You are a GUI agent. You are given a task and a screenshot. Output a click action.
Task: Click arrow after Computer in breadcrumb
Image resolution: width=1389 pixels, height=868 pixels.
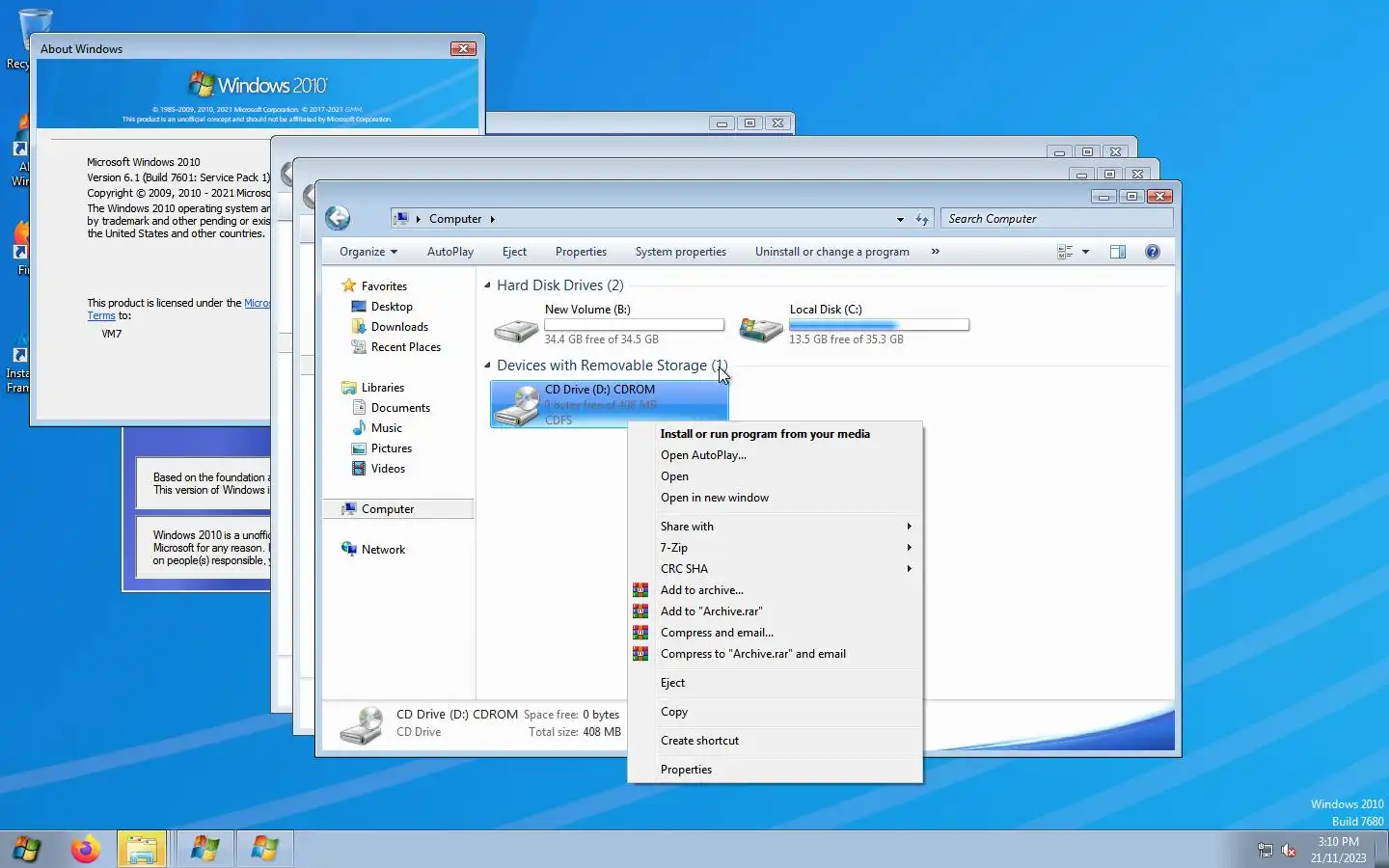pyautogui.click(x=492, y=219)
